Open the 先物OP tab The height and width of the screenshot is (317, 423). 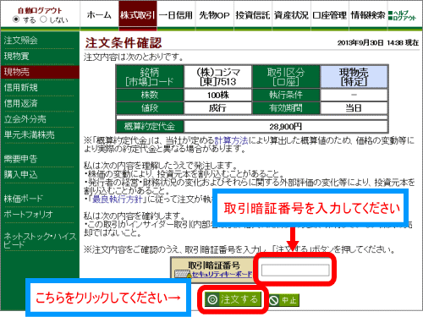point(214,15)
